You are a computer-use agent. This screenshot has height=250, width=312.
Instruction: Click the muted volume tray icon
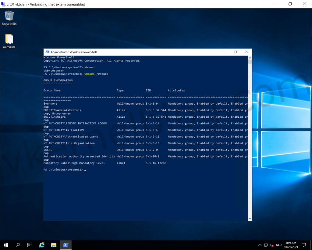pyautogui.click(x=271, y=245)
